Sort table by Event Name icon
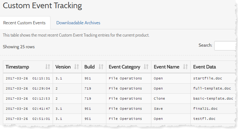The height and width of the screenshot is (129, 238). [x=185, y=67]
